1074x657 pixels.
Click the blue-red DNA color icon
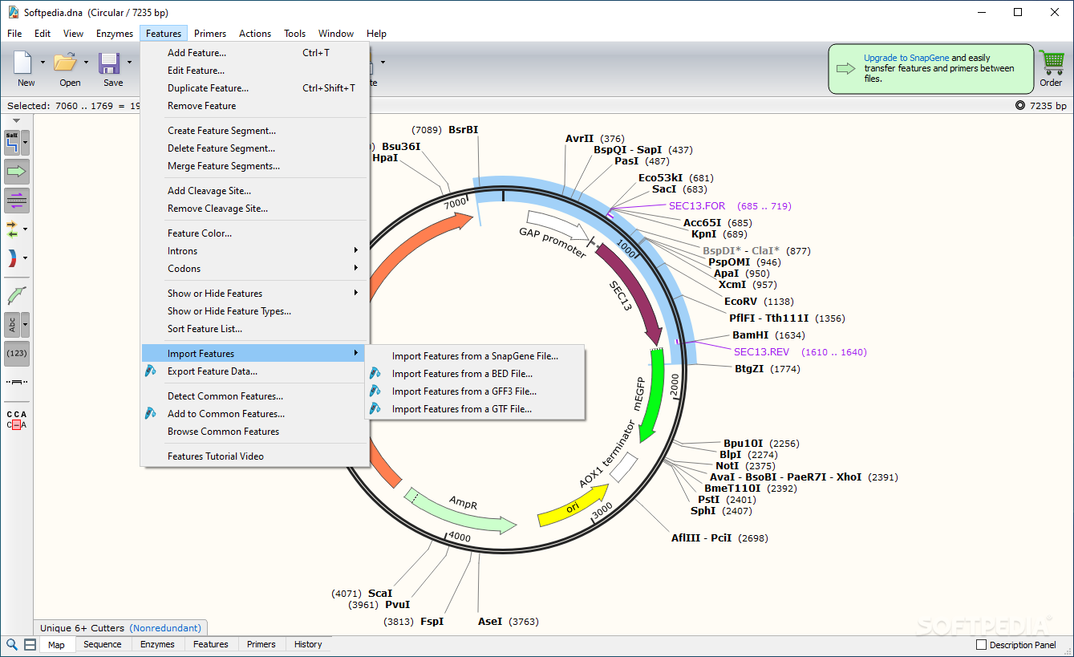click(x=12, y=258)
